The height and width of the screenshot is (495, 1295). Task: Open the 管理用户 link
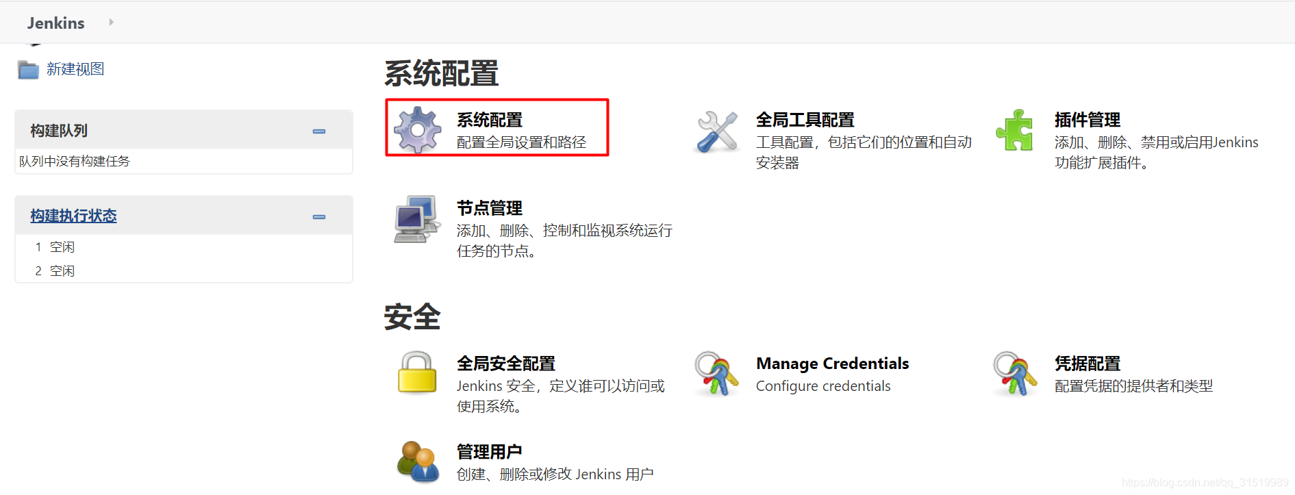click(490, 452)
